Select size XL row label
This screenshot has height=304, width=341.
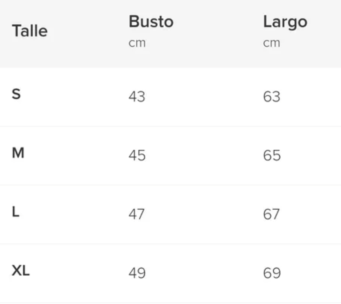click(x=20, y=271)
